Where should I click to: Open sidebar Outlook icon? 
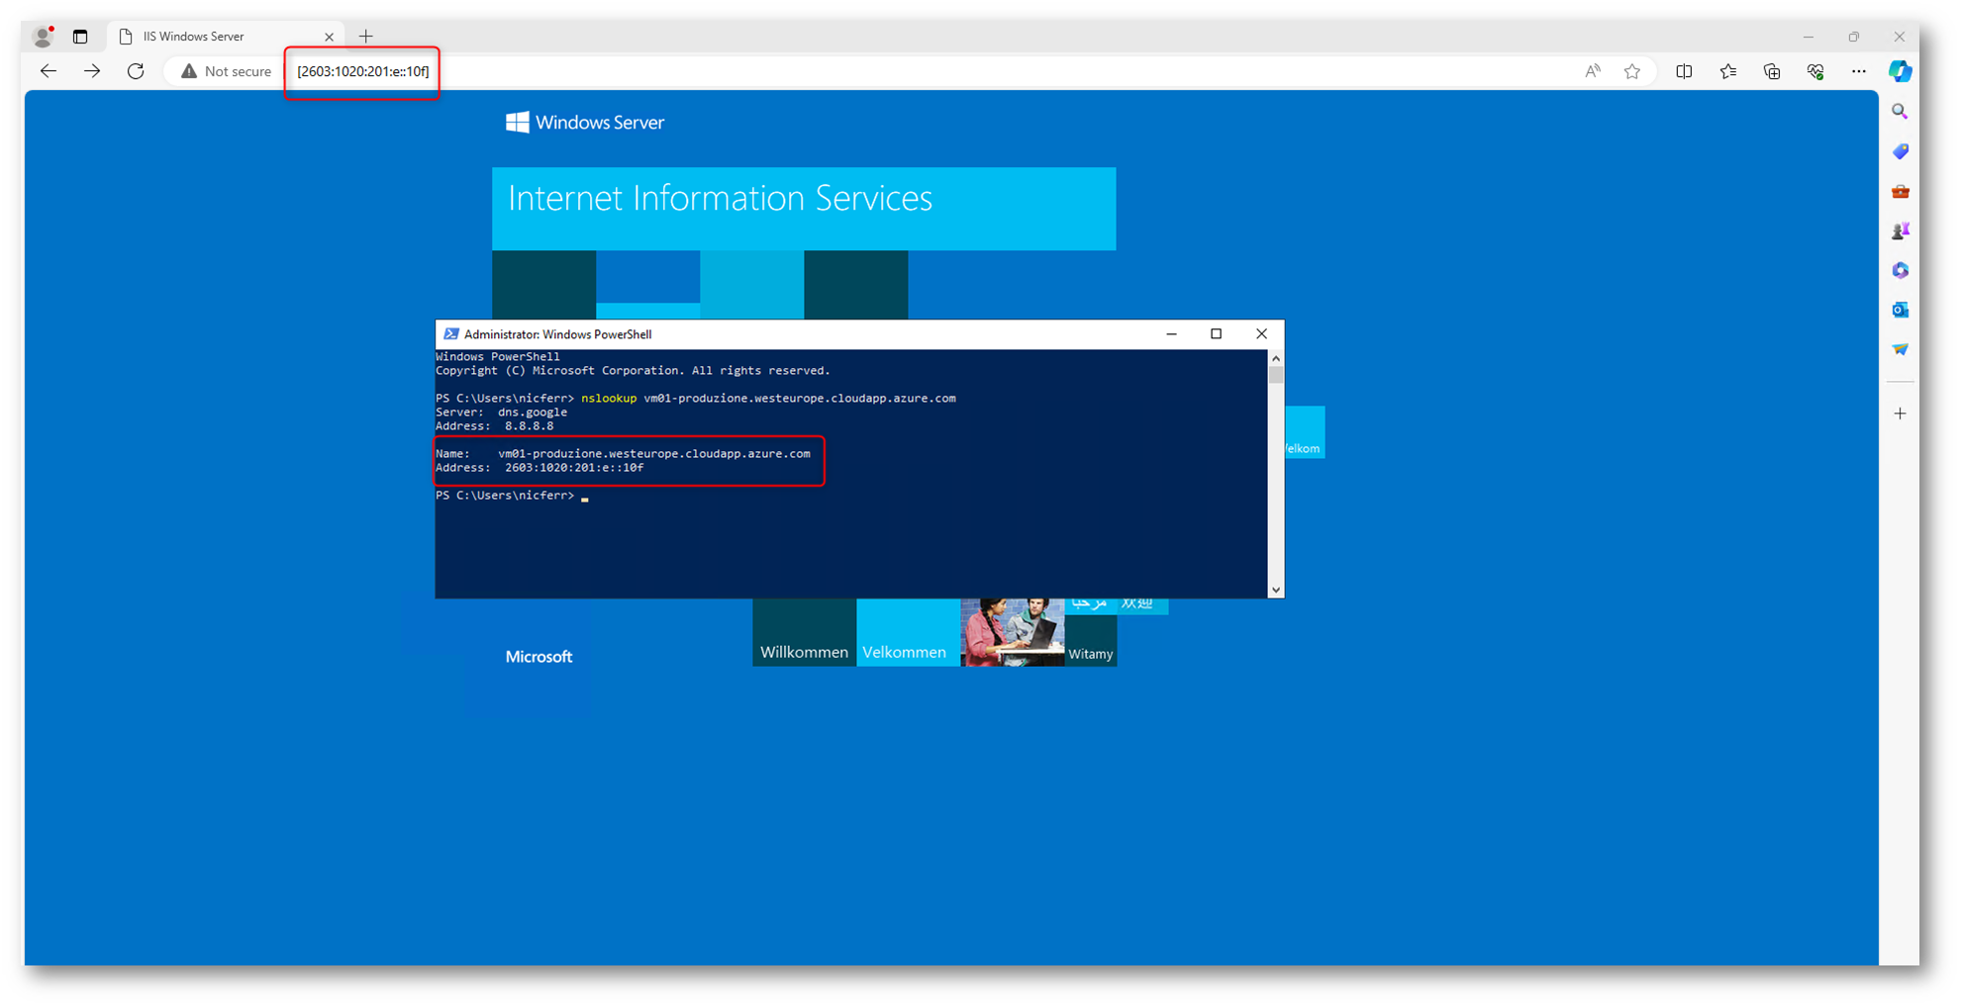(1900, 310)
